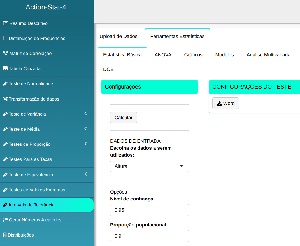Click the Transformação de dados shuffle icon
This screenshot has width=300, height=246.
(x=5, y=99)
